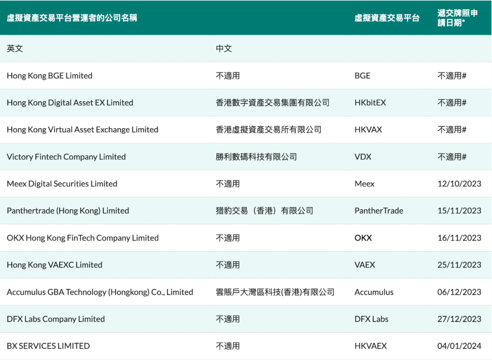Click Chinese name 不適用 in BX SERVICES row
The width and height of the screenshot is (492, 360).
click(228, 346)
